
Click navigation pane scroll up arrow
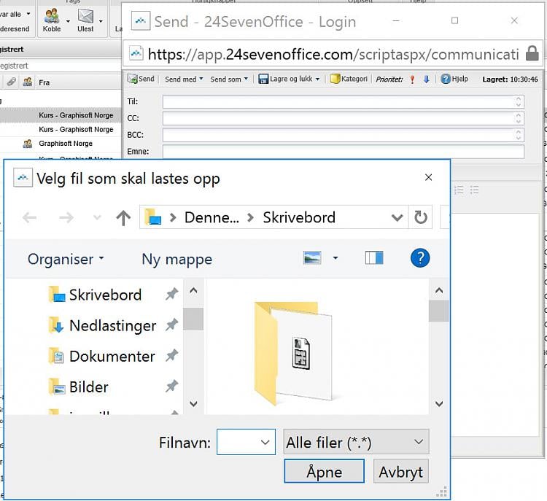pos(193,290)
